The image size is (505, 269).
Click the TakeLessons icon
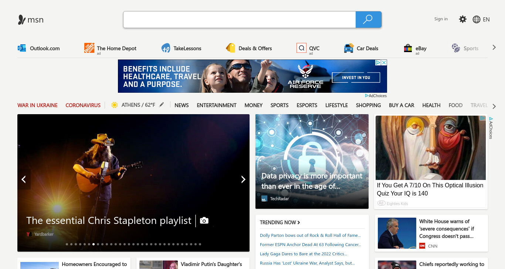pyautogui.click(x=166, y=48)
